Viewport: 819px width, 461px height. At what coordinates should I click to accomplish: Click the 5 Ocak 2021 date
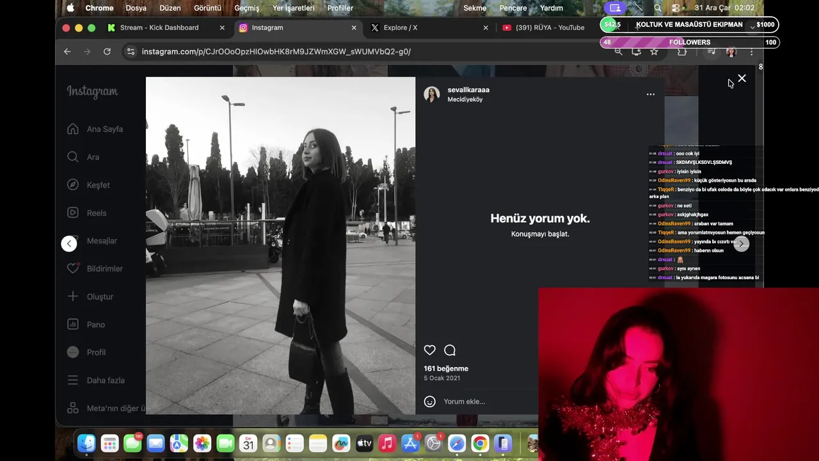pyautogui.click(x=441, y=378)
